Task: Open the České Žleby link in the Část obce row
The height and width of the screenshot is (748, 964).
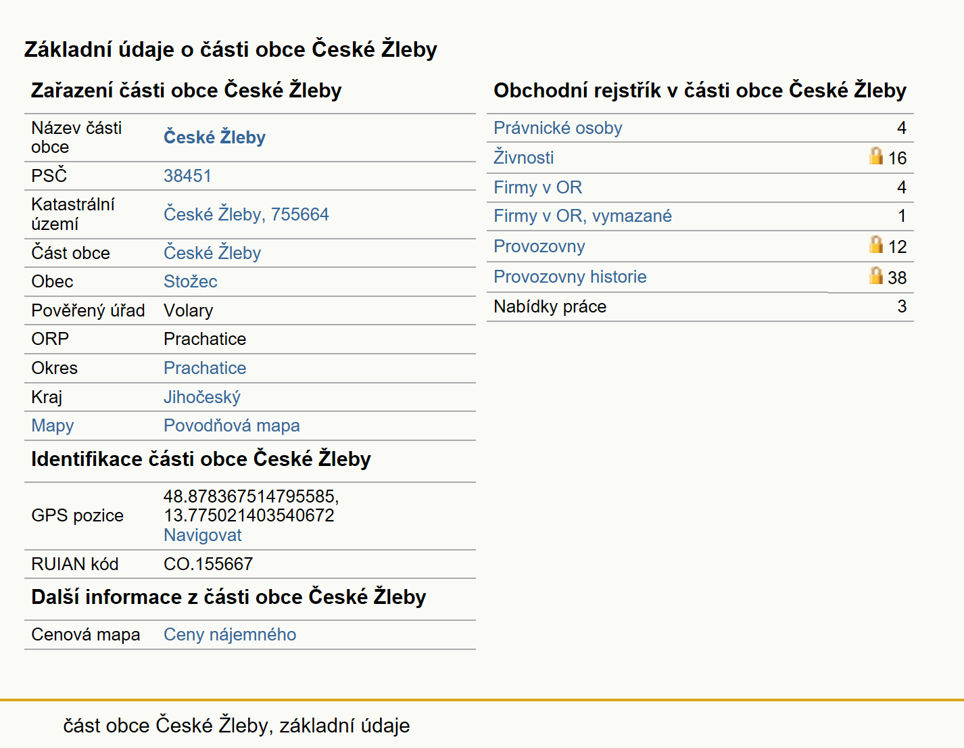Action: pos(212,253)
